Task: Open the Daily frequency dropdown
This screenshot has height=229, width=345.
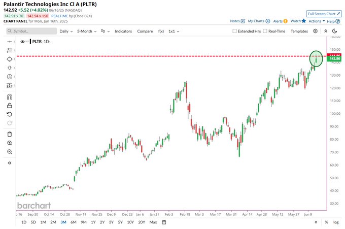Action: [66, 31]
